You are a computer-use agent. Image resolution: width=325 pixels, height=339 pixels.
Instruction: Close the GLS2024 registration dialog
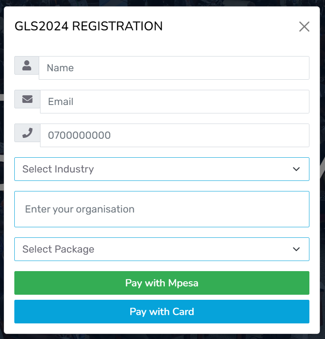pyautogui.click(x=304, y=27)
